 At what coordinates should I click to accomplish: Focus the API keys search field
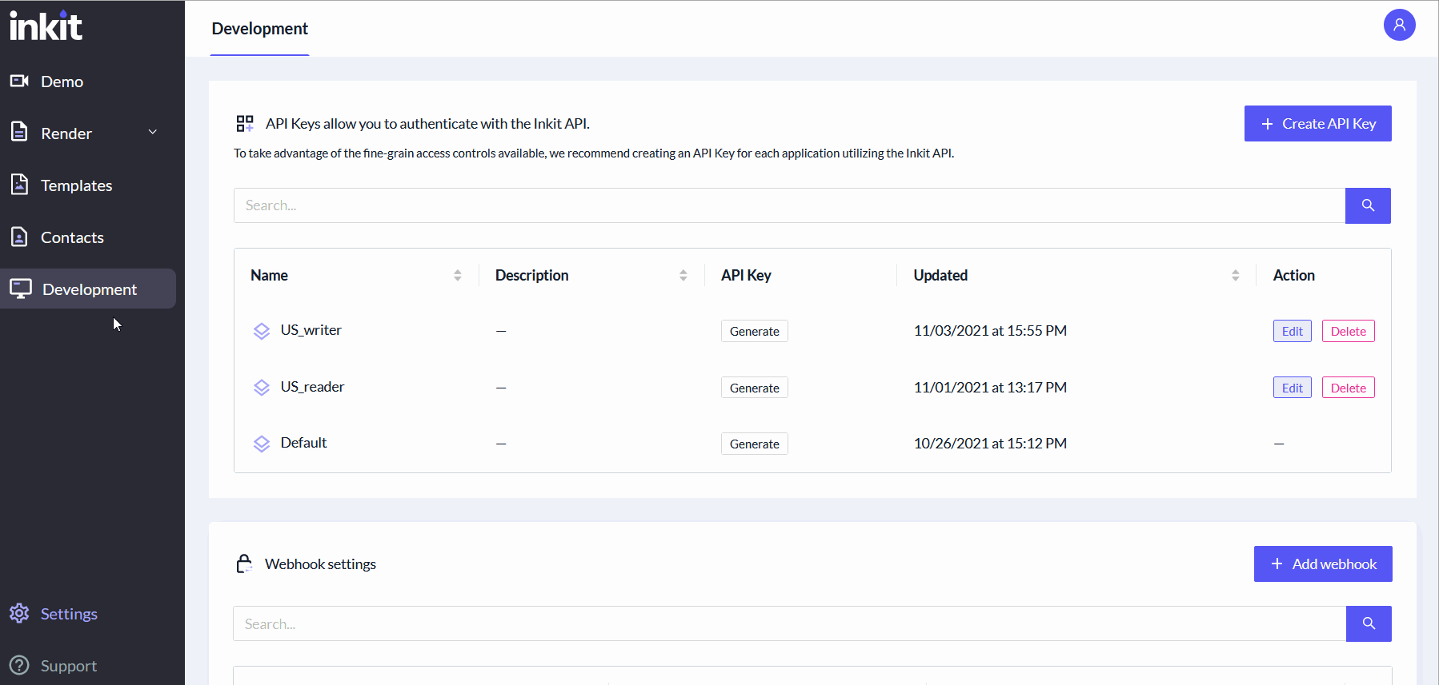point(789,205)
